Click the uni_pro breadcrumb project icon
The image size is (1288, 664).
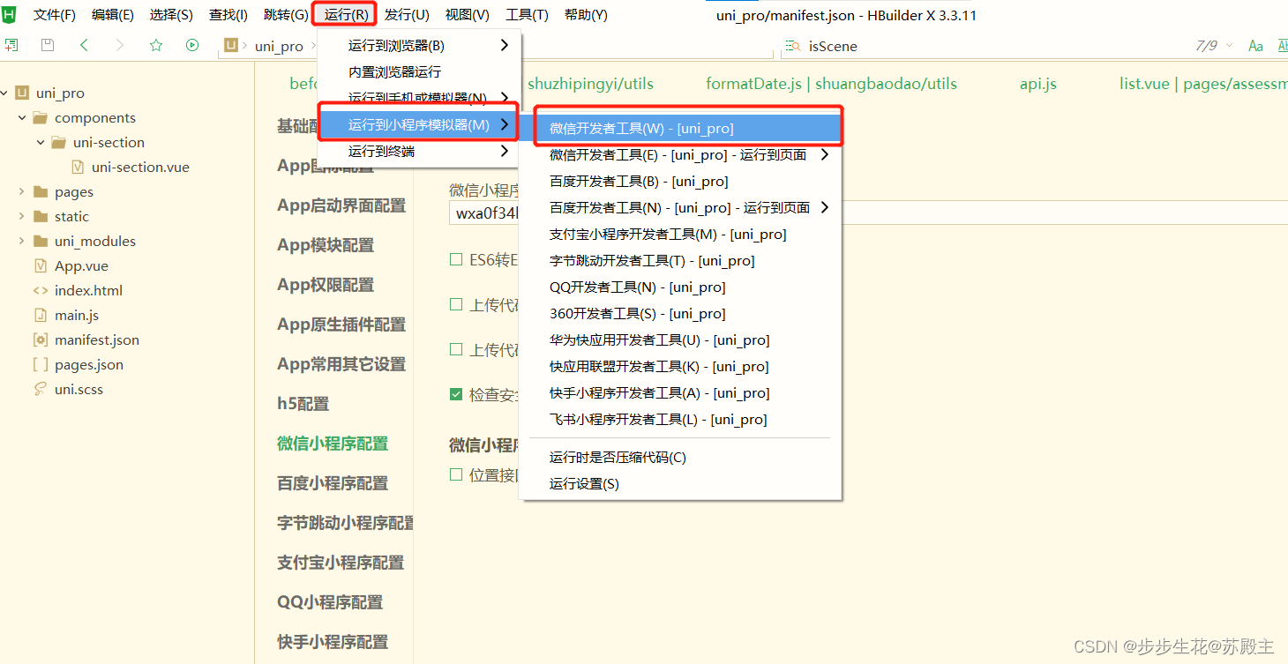[231, 46]
